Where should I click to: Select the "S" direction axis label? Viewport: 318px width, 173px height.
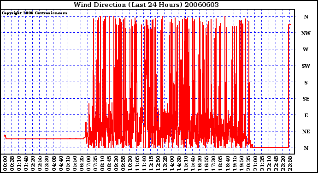coord(306,83)
